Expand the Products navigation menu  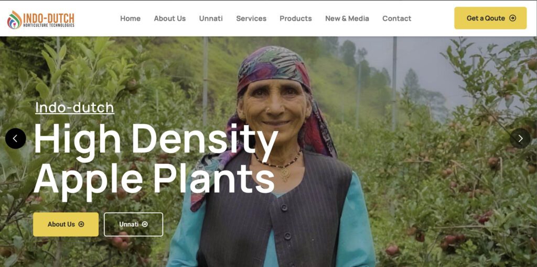point(296,18)
